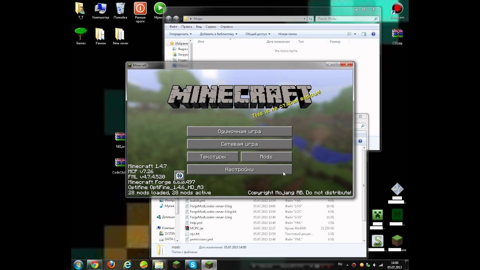The image size is (480, 270).
Task: Expand Добавить в библиотеку dropdown
Action: pos(219,34)
